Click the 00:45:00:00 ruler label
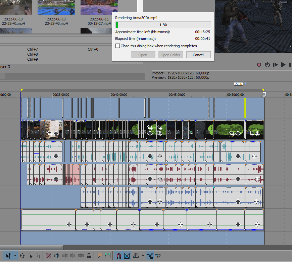 pyautogui.click(x=177, y=94)
